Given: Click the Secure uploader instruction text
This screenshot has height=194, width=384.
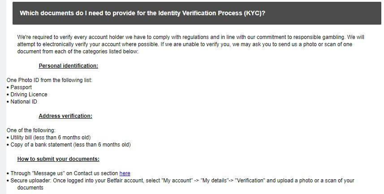Looking at the screenshot, I should 182,184.
